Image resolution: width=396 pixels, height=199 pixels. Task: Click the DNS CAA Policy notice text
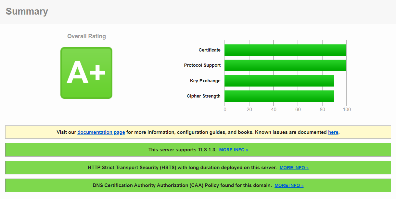tap(182, 186)
